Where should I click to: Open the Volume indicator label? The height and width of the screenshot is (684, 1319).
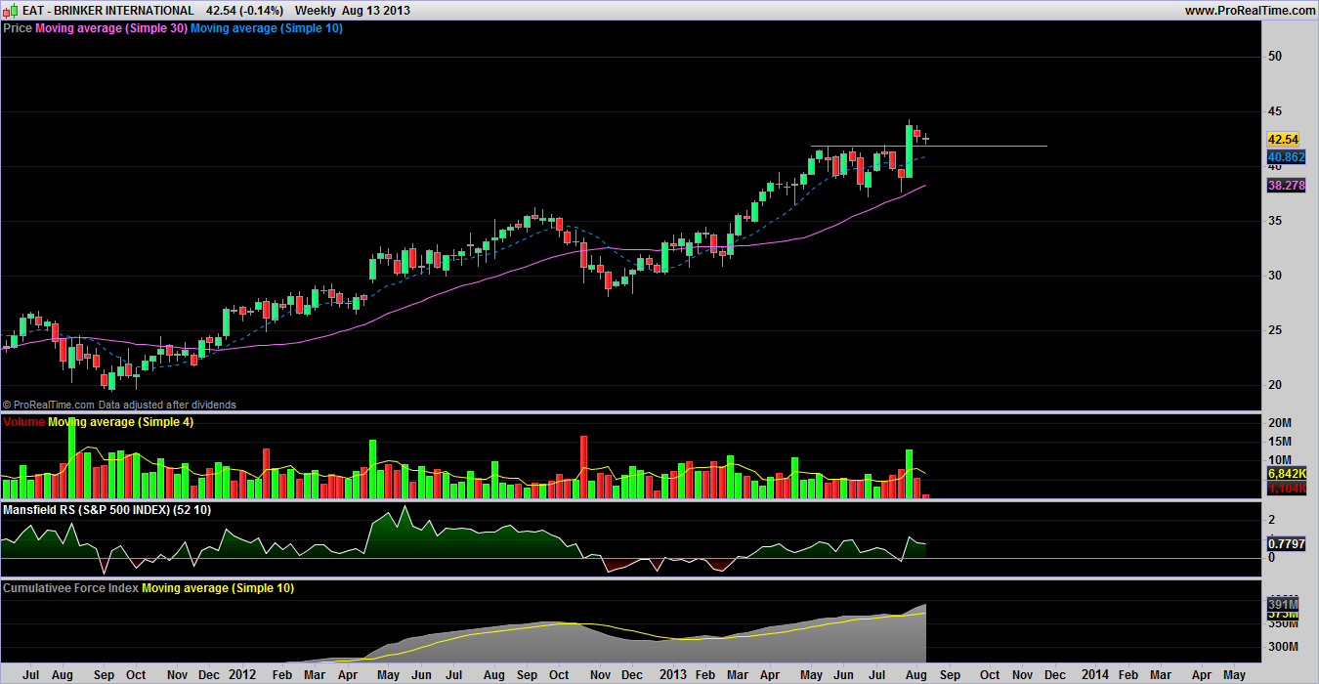23,422
